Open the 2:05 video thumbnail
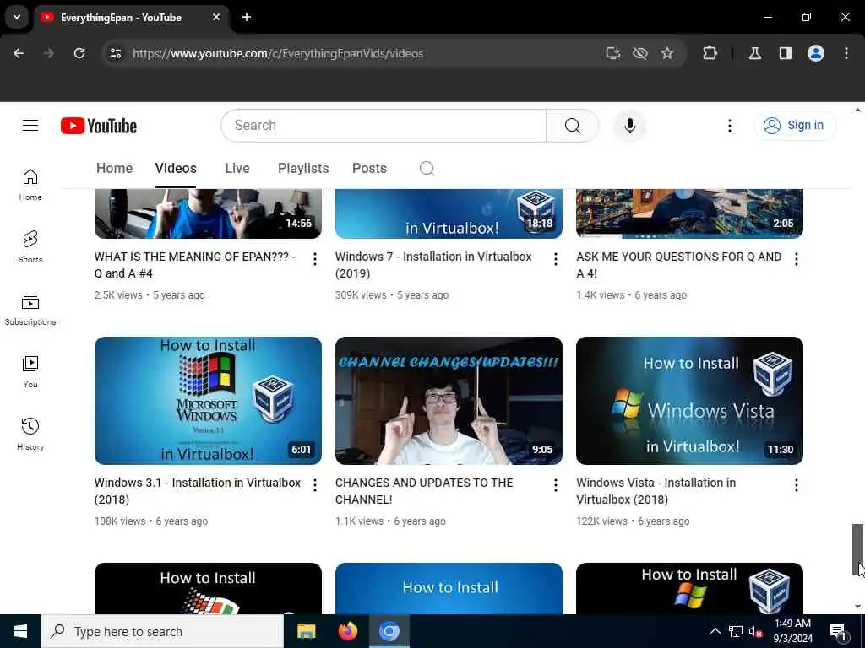 click(x=689, y=213)
